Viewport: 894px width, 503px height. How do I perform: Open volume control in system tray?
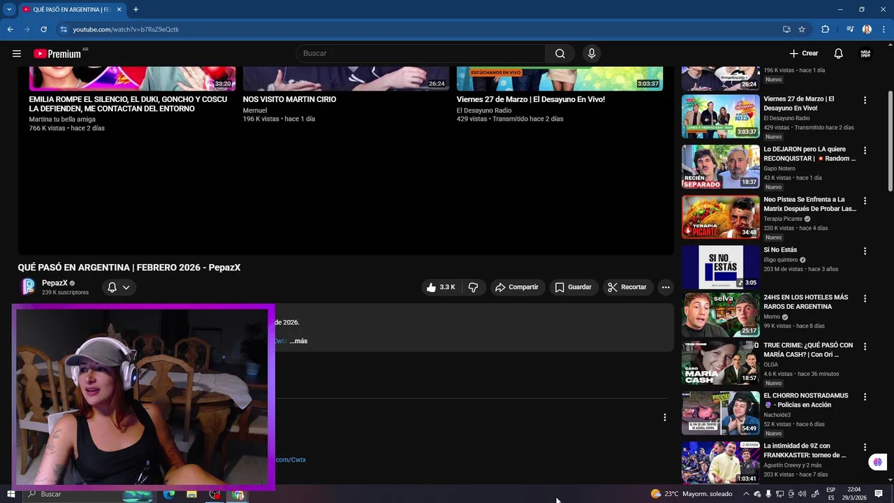[802, 494]
